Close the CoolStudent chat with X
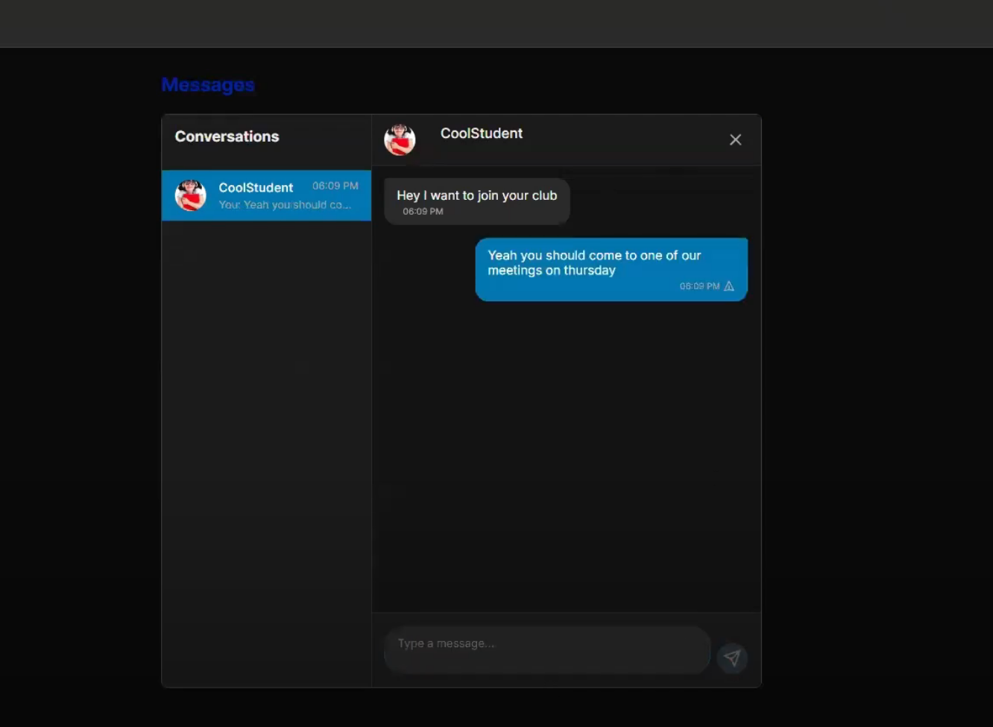Viewport: 993px width, 727px height. point(735,140)
